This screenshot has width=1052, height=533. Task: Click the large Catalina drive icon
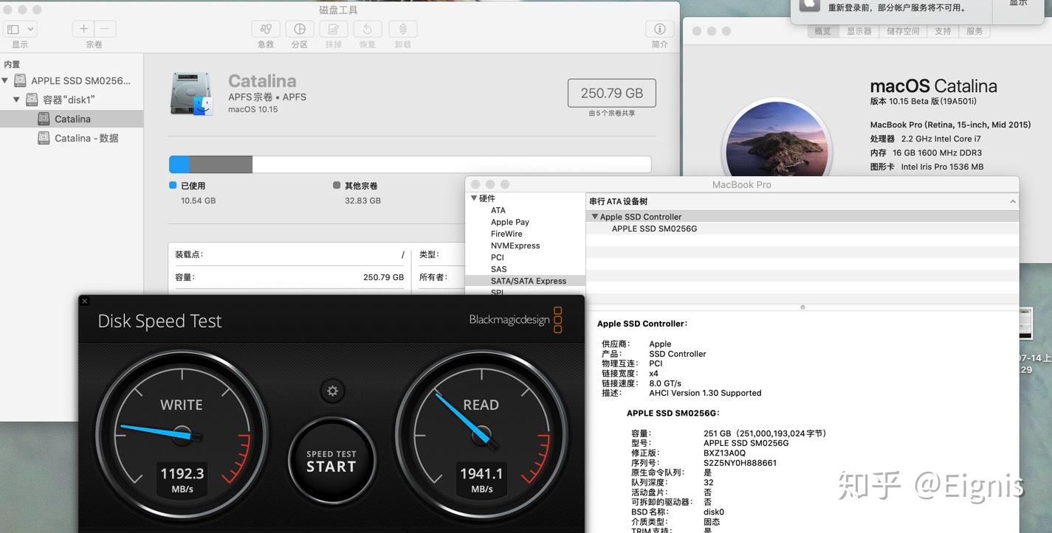191,94
